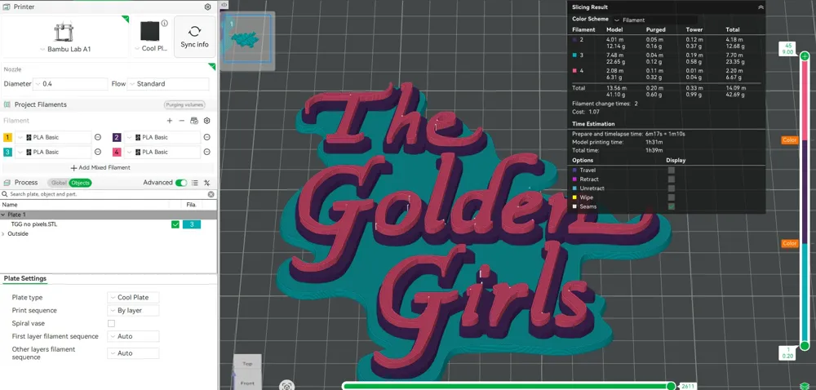Click the Bambu Lab A1 printer image

tap(64, 33)
